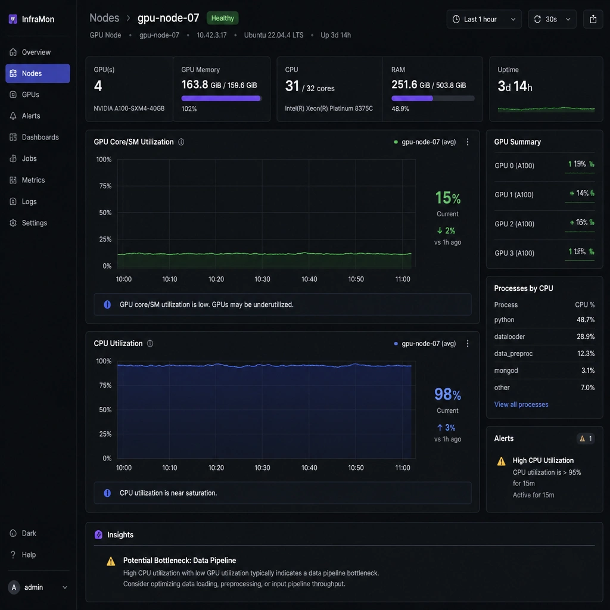Click the Insights panel icon
Screen dimensions: 610x610
[x=98, y=535]
